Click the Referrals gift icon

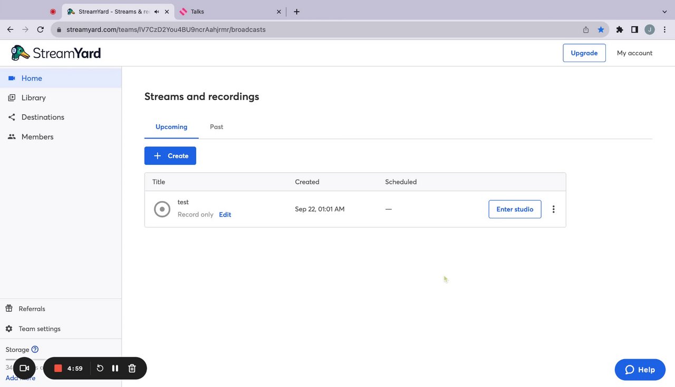9,309
